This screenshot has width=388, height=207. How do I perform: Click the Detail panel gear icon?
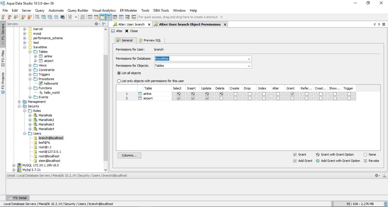[x=377, y=175]
